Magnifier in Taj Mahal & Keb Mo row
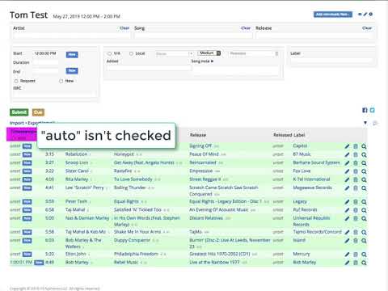Screen dimensions: 388x291 click(x=364, y=232)
